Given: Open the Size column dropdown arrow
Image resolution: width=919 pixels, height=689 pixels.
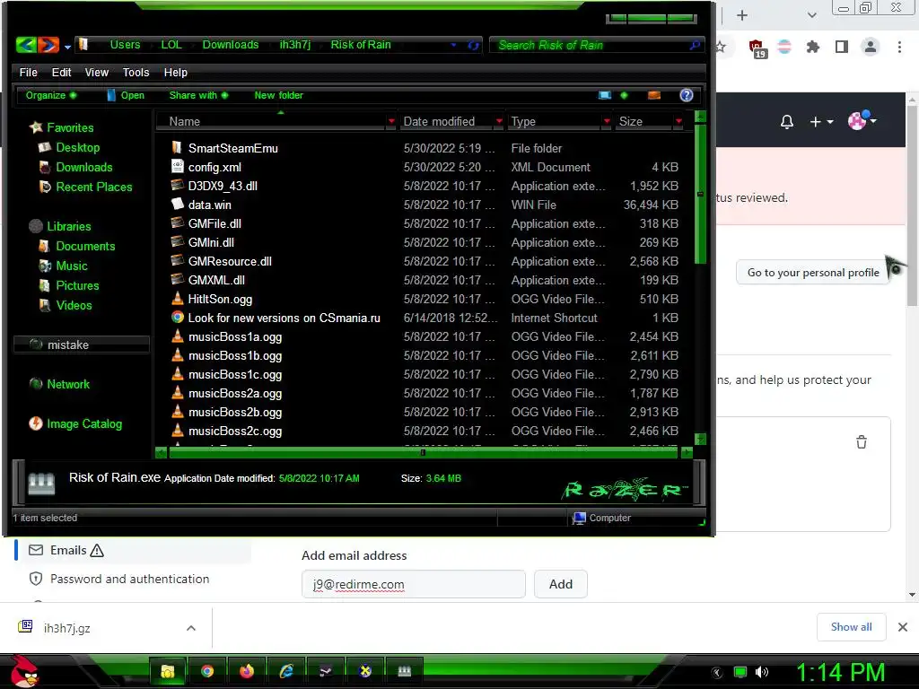Looking at the screenshot, I should tap(678, 121).
